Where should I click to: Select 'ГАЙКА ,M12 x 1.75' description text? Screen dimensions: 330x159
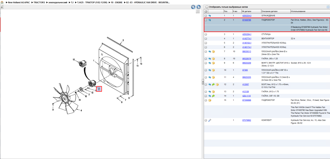(x=271, y=92)
